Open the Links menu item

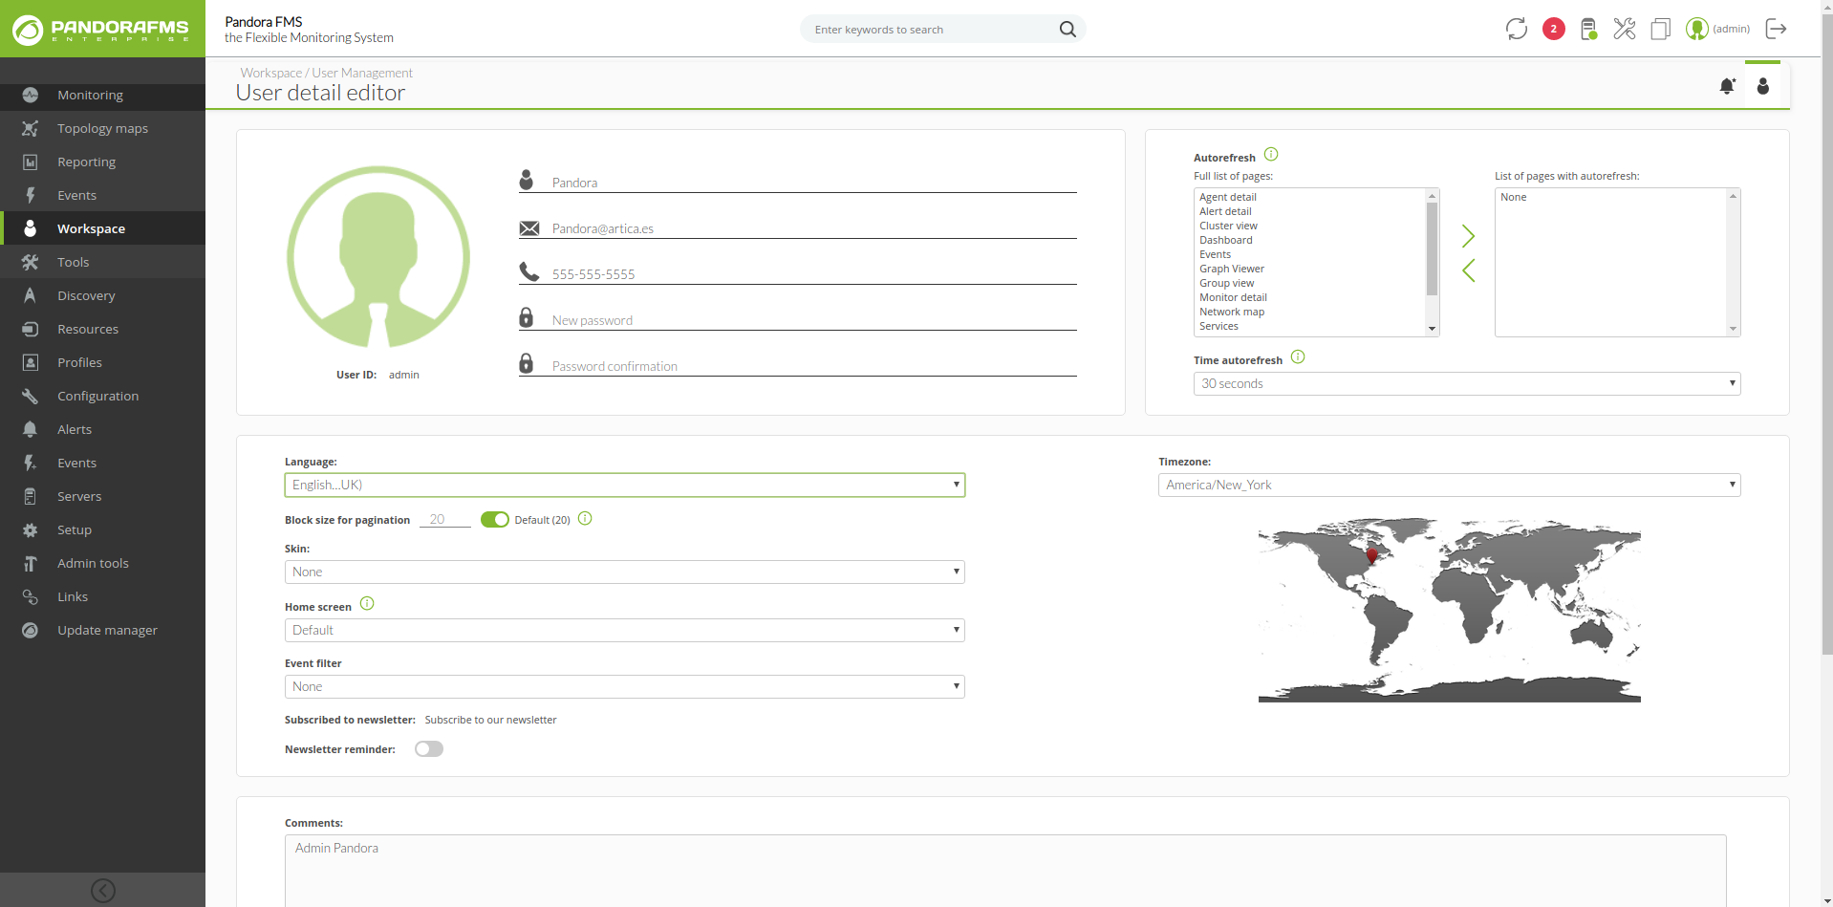102,596
